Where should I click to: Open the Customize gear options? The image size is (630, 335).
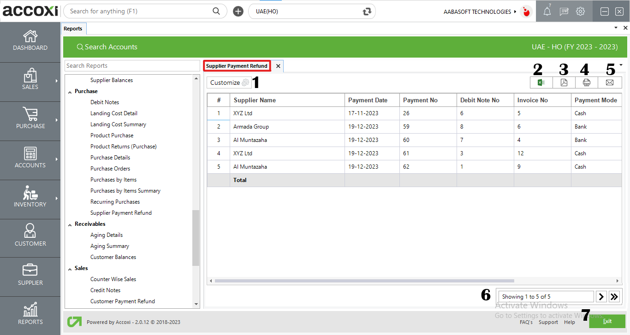pyautogui.click(x=229, y=82)
